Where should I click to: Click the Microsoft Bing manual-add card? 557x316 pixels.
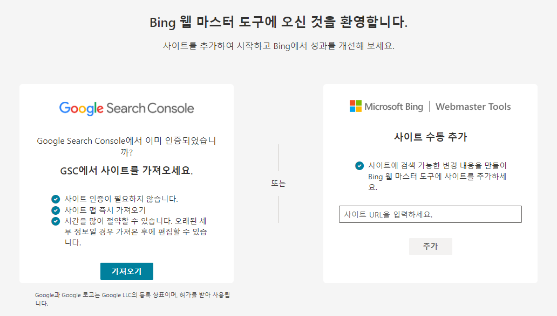click(430, 183)
